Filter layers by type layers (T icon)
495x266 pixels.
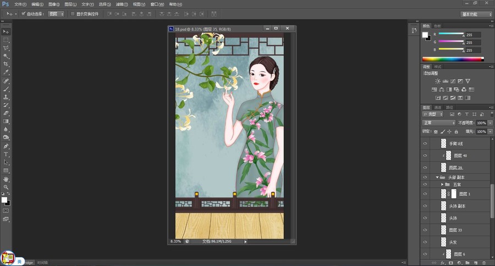click(x=466, y=114)
